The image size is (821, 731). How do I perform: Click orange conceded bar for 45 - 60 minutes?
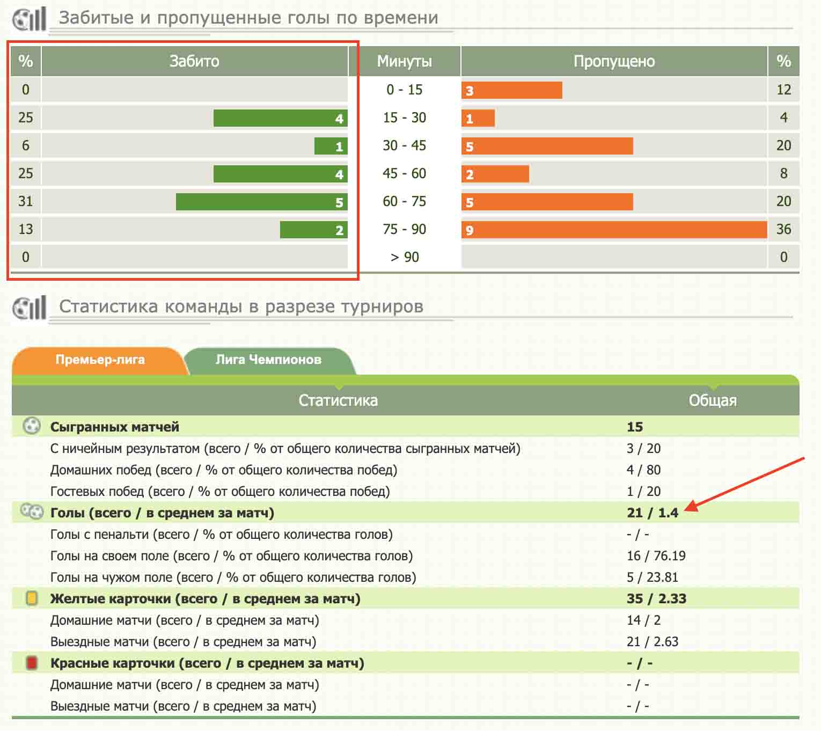(x=495, y=174)
